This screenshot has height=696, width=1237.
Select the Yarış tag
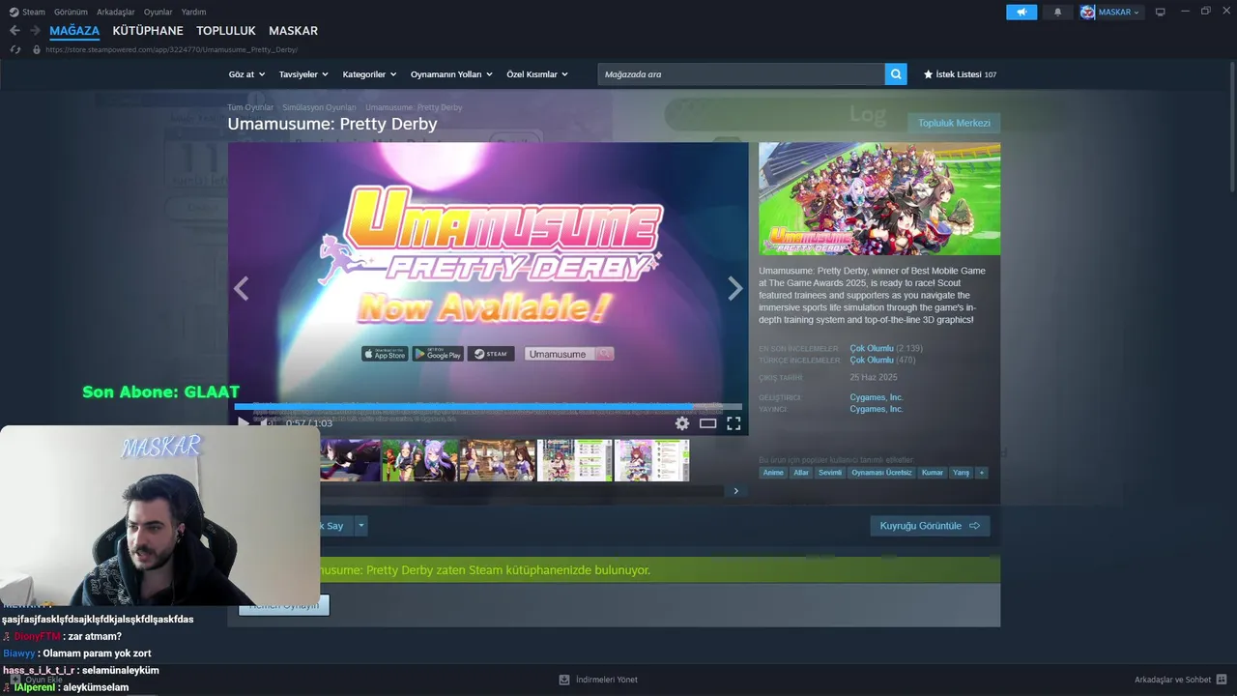(x=961, y=473)
